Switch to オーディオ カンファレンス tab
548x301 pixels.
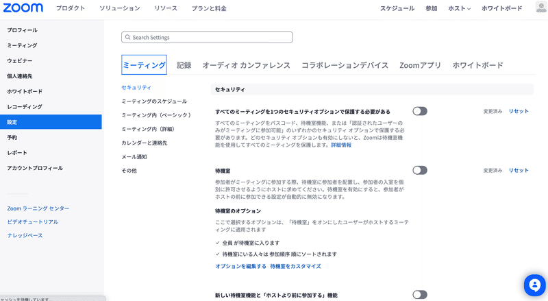click(x=247, y=65)
